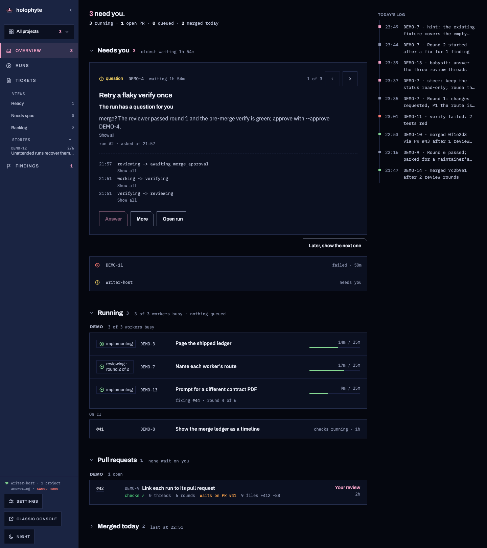Select the Needs spec view
The image size is (487, 548).
coord(43,116)
